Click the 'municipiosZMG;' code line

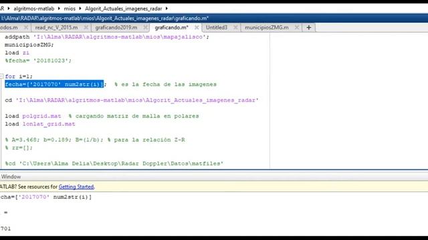click(29, 45)
